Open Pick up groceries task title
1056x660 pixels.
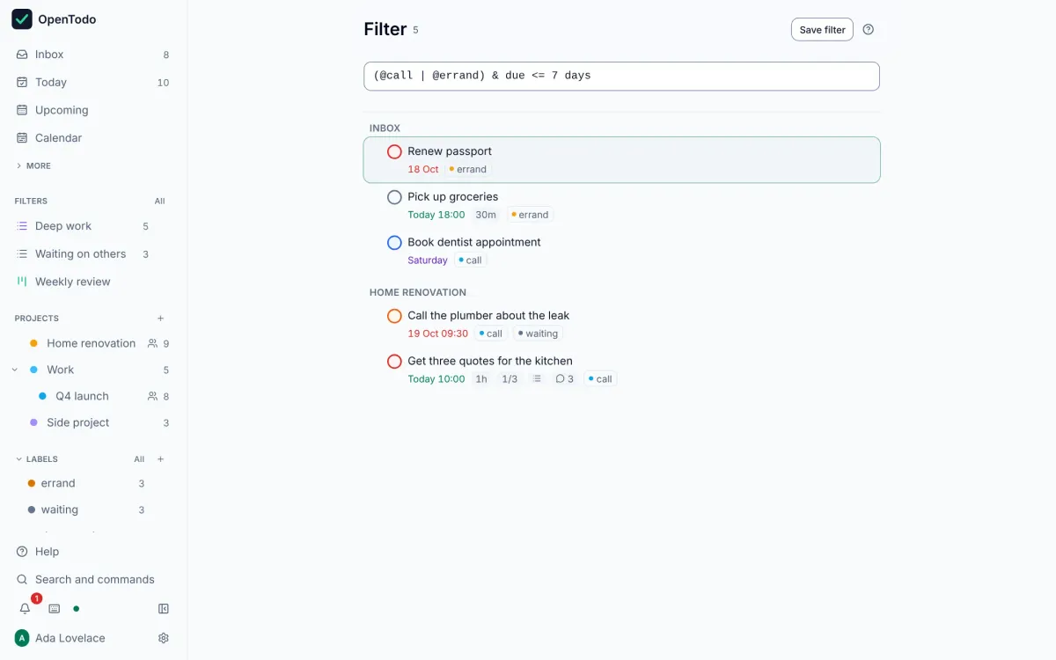(x=453, y=196)
